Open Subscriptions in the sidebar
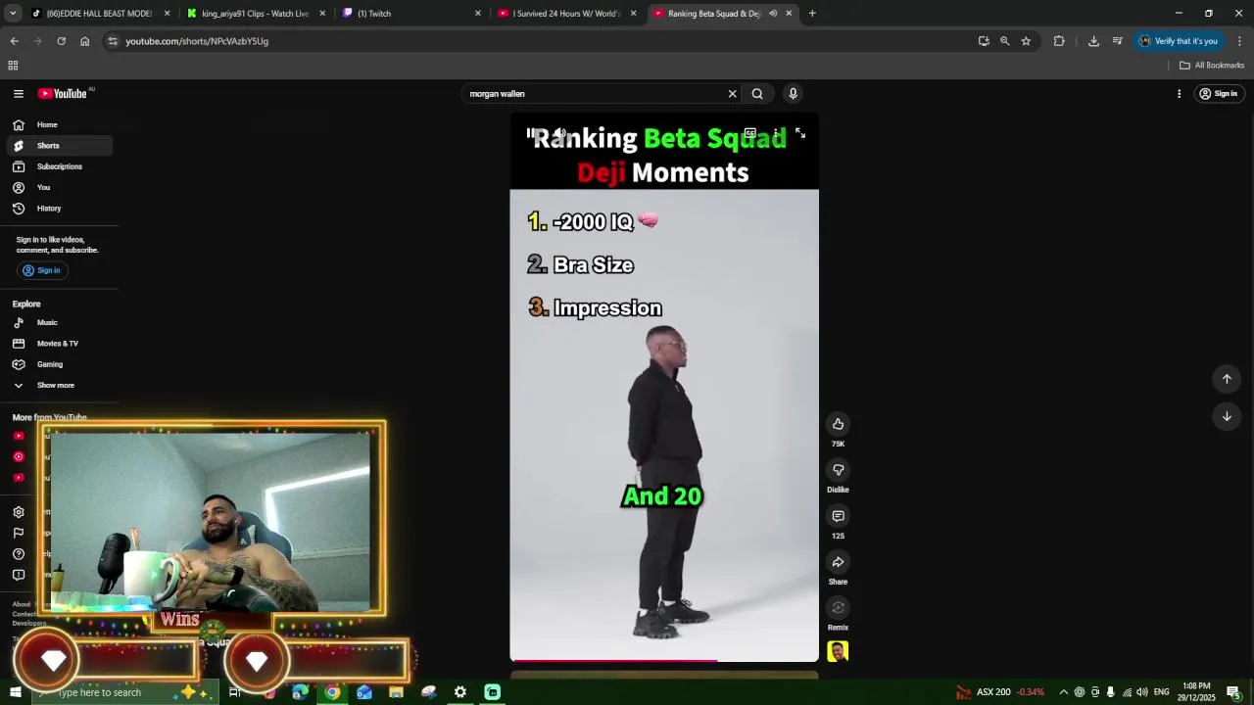Image resolution: width=1254 pixels, height=705 pixels. (x=59, y=166)
